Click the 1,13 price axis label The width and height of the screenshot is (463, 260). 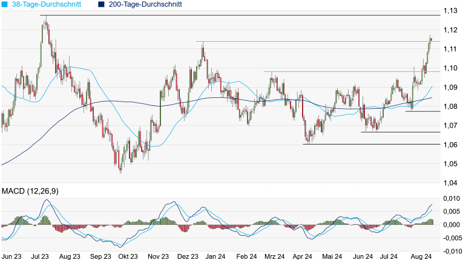(449, 11)
